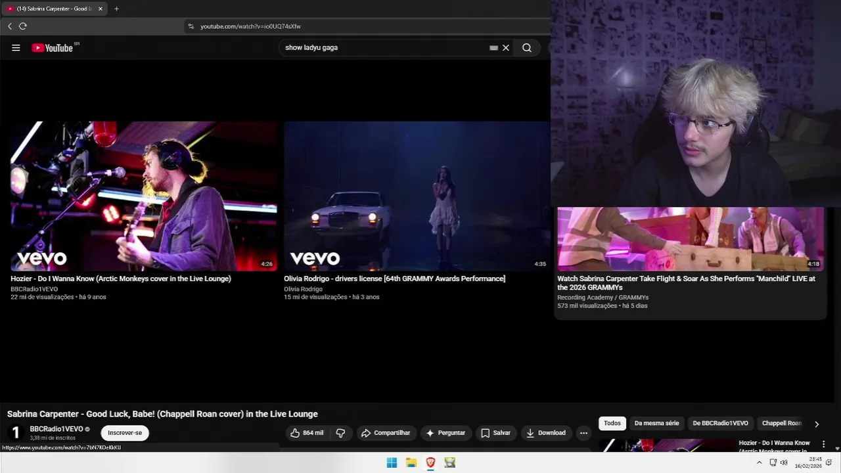Open the Hozier Do I Wanna Know title
The height and width of the screenshot is (473, 841).
(x=121, y=279)
